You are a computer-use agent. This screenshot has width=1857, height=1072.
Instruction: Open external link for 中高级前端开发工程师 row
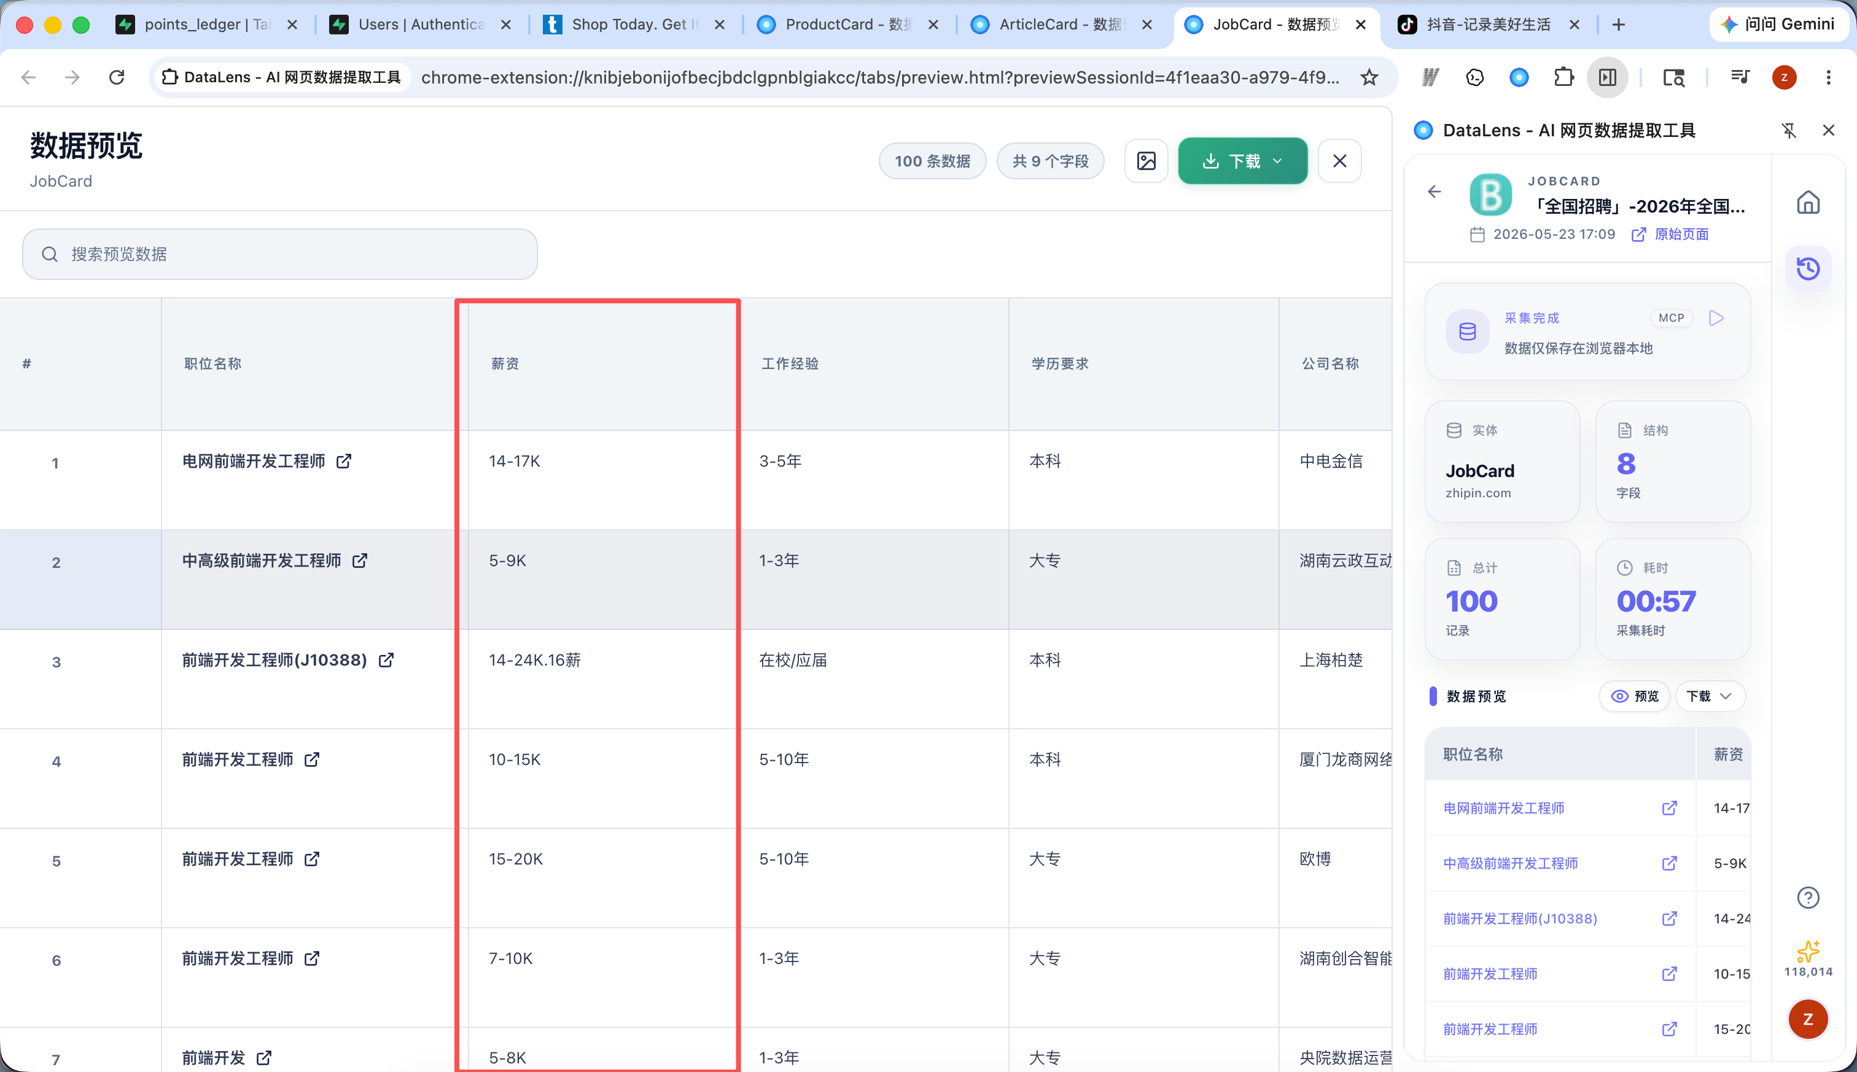360,561
